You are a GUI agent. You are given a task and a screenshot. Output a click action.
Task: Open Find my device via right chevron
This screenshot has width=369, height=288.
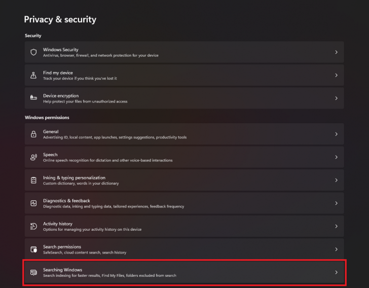(x=336, y=75)
